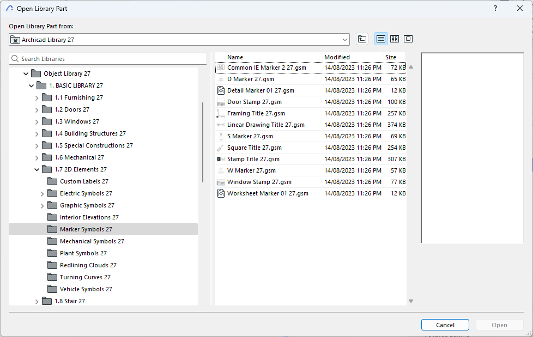533x337 pixels.
Task: Switch to small icons grid view
Action: 395,39
